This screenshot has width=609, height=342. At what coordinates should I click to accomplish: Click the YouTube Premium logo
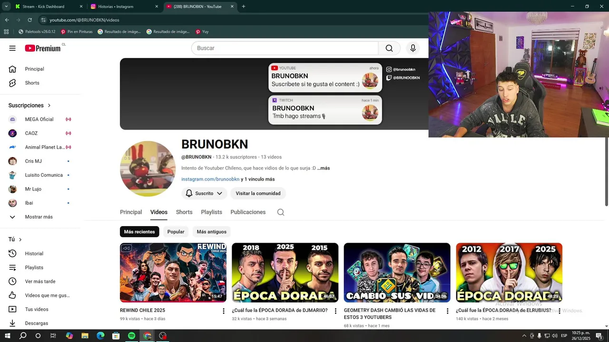(43, 48)
